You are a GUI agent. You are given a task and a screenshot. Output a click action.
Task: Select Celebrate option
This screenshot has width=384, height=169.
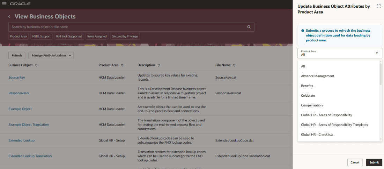[339, 96]
